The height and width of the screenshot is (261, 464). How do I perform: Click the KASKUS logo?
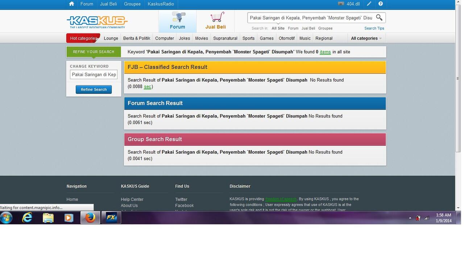97,22
